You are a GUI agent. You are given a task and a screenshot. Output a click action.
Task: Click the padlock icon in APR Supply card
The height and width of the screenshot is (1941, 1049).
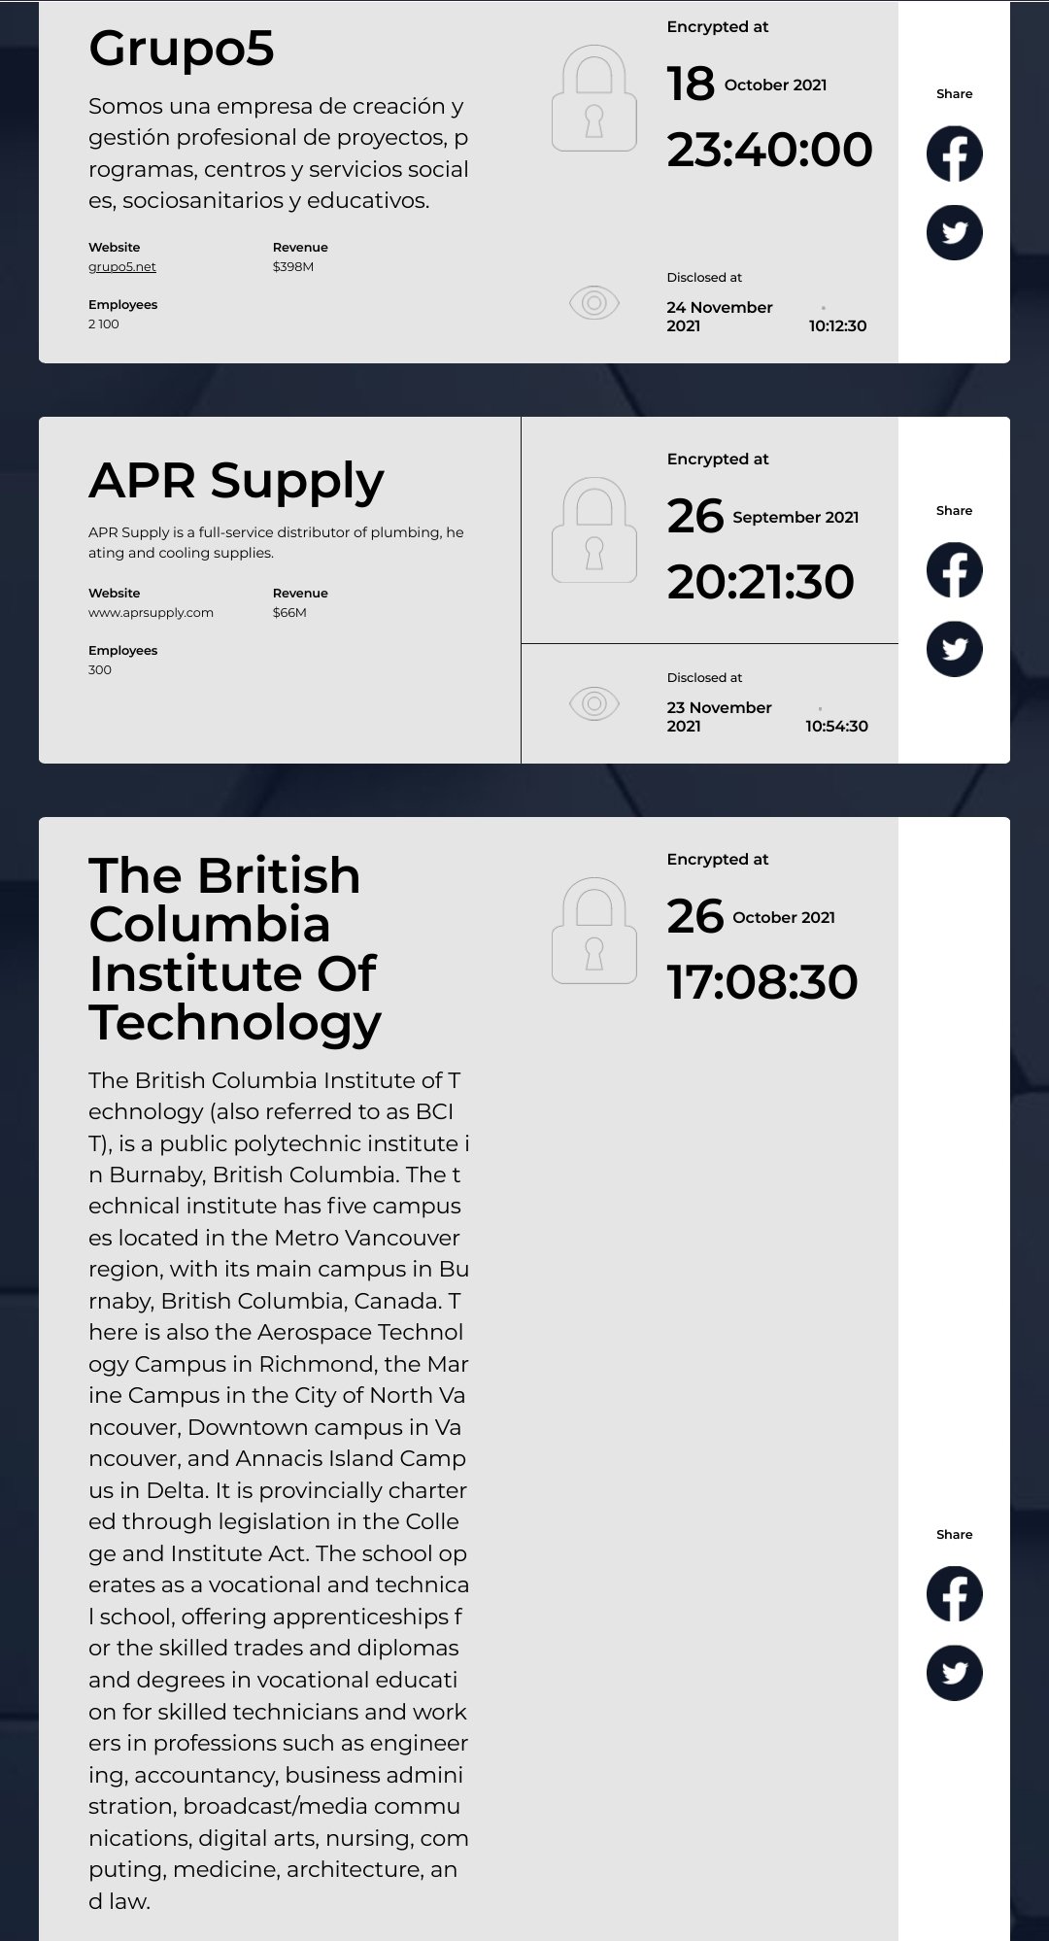click(593, 530)
